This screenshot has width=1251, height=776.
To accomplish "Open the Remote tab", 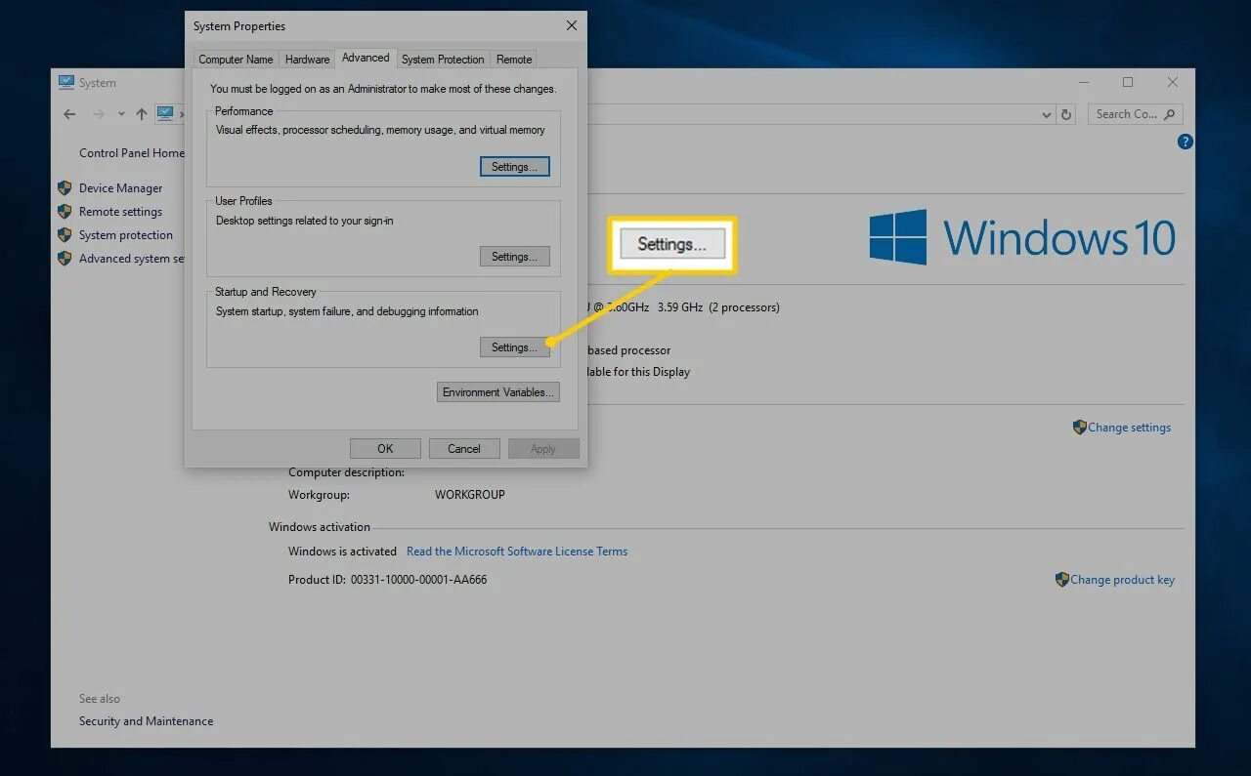I will 514,60.
